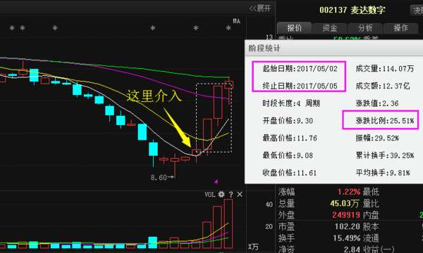Click the 阶段统计 dialog title bar
423x253 pixels.
point(333,48)
